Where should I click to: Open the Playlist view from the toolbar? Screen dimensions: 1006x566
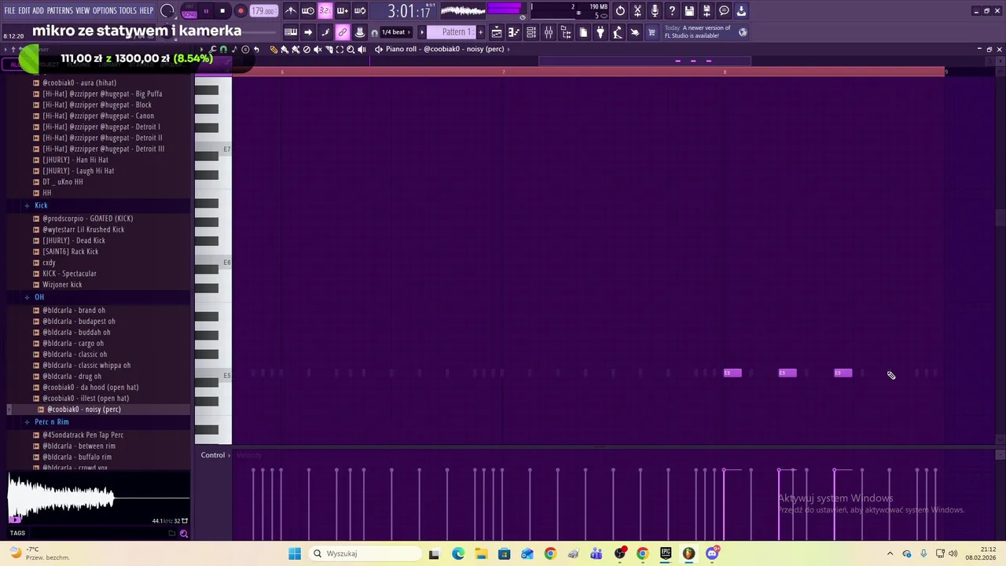tap(497, 32)
